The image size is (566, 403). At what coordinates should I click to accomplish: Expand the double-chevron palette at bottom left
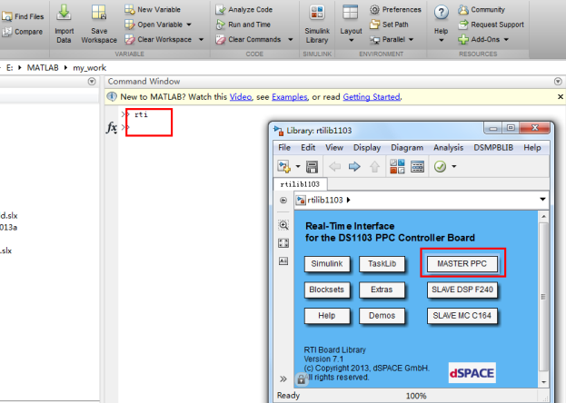[x=283, y=378]
